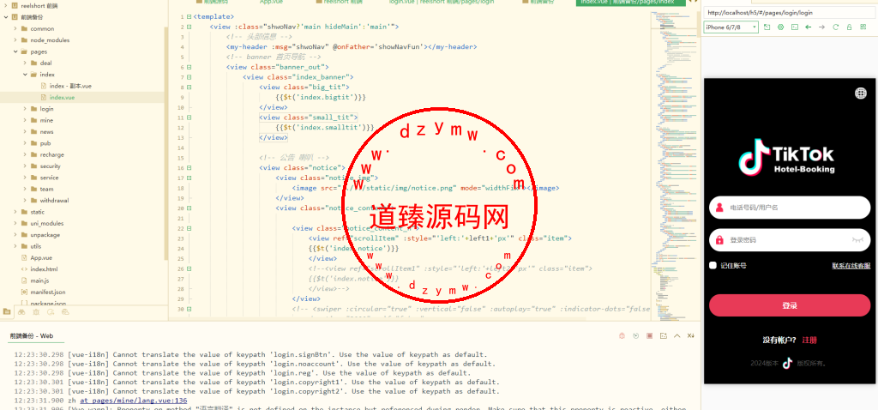Refresh the built-in browser preview

(835, 27)
